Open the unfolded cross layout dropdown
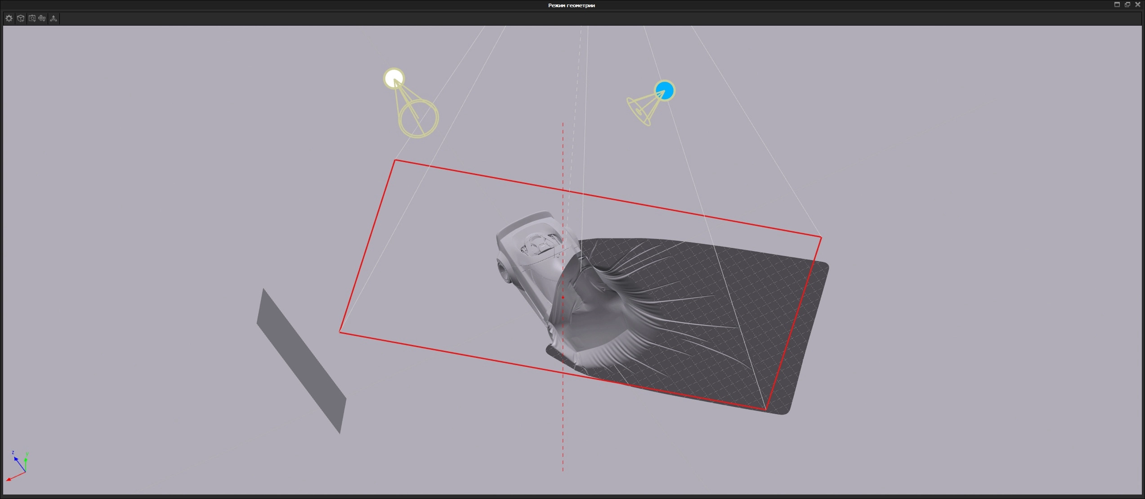This screenshot has width=1145, height=499. click(x=42, y=18)
